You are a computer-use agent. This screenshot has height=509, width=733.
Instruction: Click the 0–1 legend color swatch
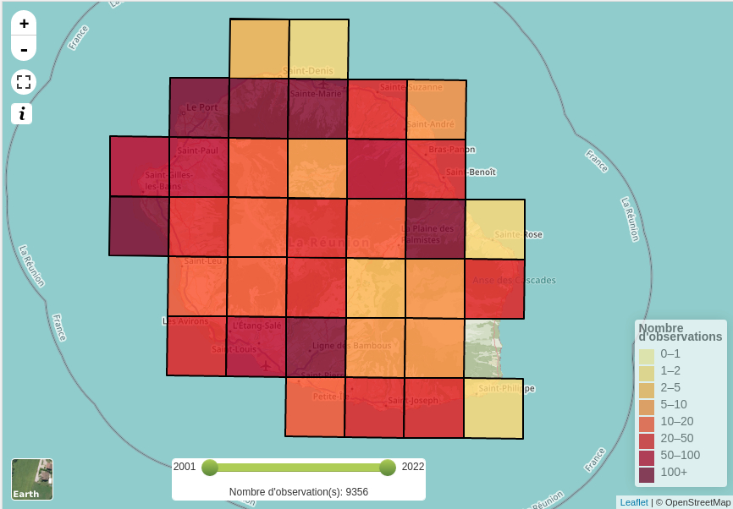coord(647,356)
